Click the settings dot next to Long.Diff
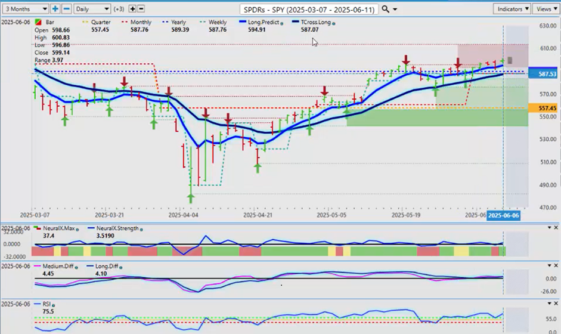Viewport: 561px width, 334px height. (121, 267)
